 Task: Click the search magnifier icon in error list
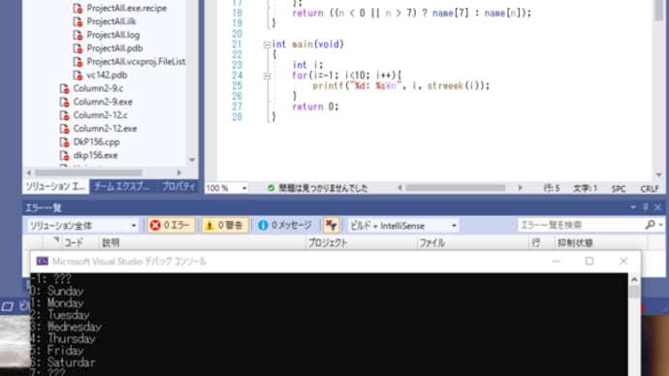pos(651,224)
